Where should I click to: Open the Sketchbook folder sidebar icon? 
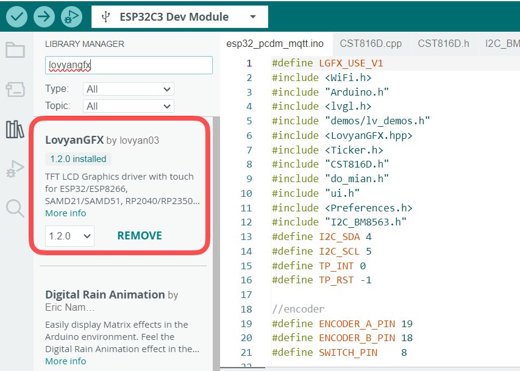pyautogui.click(x=15, y=50)
